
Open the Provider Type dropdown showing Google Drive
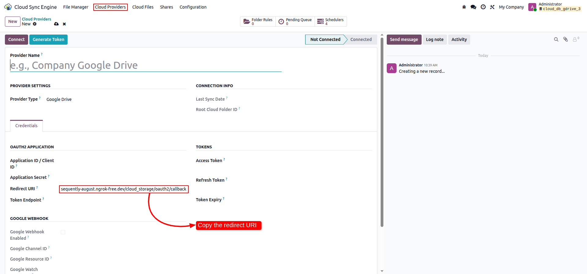click(x=116, y=99)
